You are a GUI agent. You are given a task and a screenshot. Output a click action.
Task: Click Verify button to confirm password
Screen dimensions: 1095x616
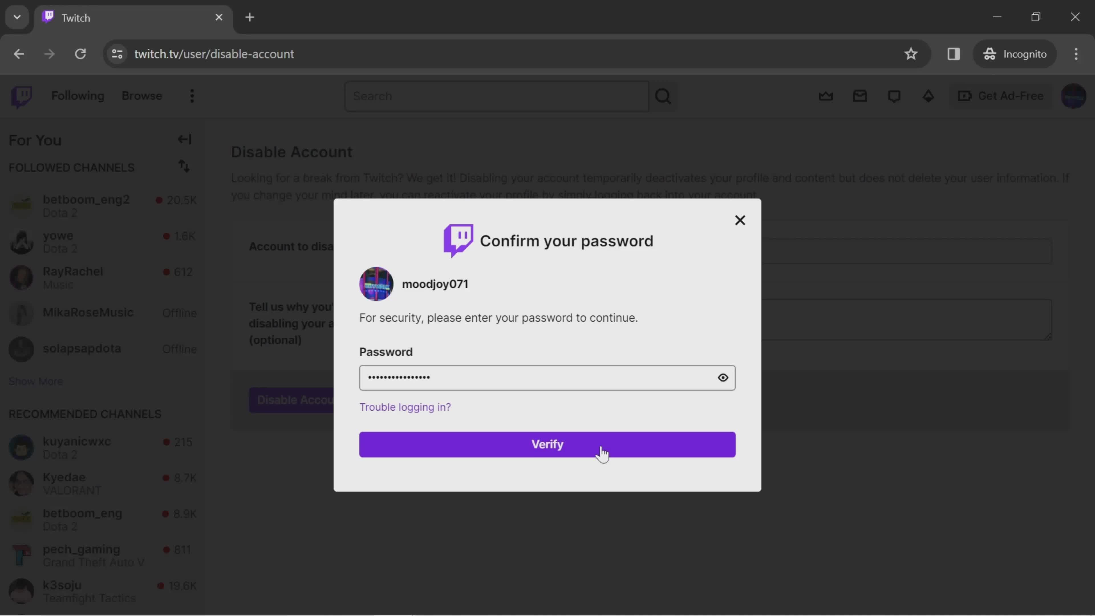[547, 444]
